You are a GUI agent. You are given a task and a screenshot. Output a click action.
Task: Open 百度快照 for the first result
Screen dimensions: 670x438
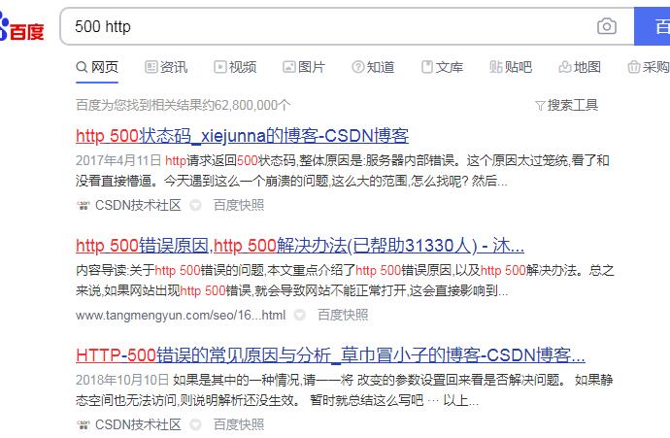[x=239, y=206]
